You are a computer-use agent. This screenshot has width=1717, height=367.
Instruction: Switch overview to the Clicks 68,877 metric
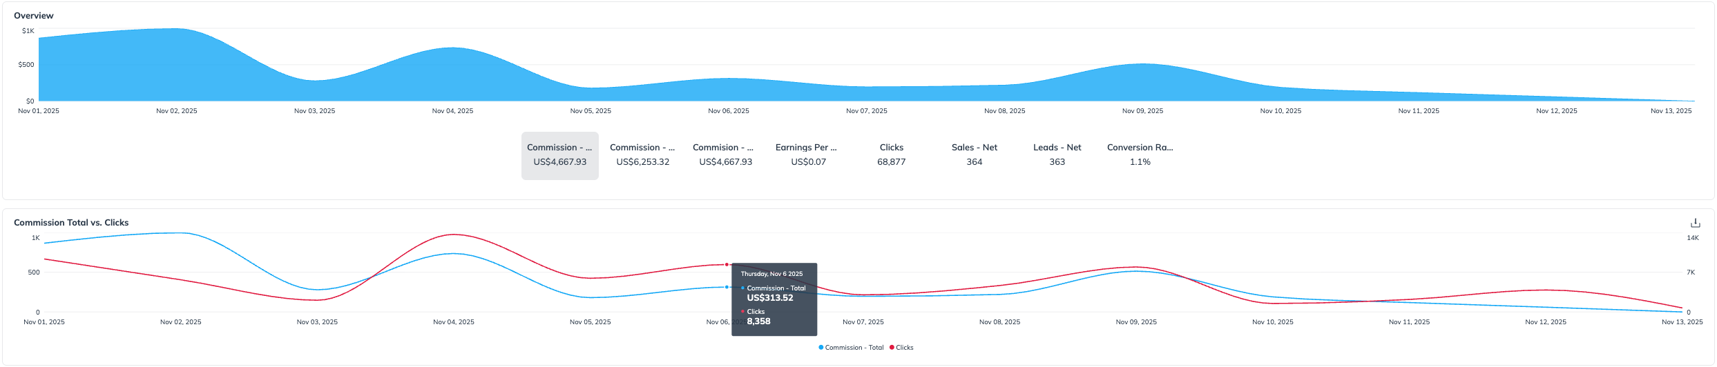[891, 155]
